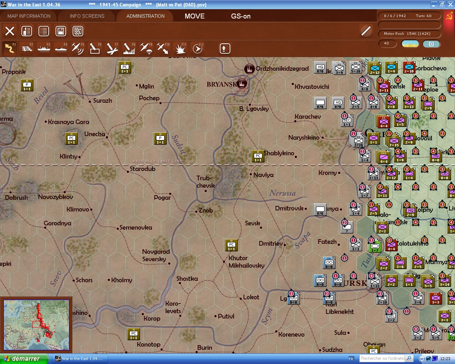Image resolution: width=455 pixels, height=364 pixels.
Task: Click the boxed up-arrow toolbar icon
Action: pos(225,48)
